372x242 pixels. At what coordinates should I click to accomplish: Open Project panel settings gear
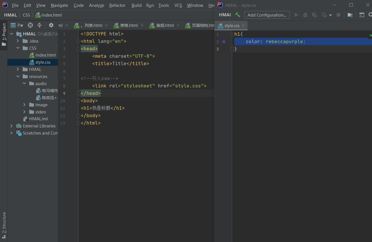coord(51,25)
